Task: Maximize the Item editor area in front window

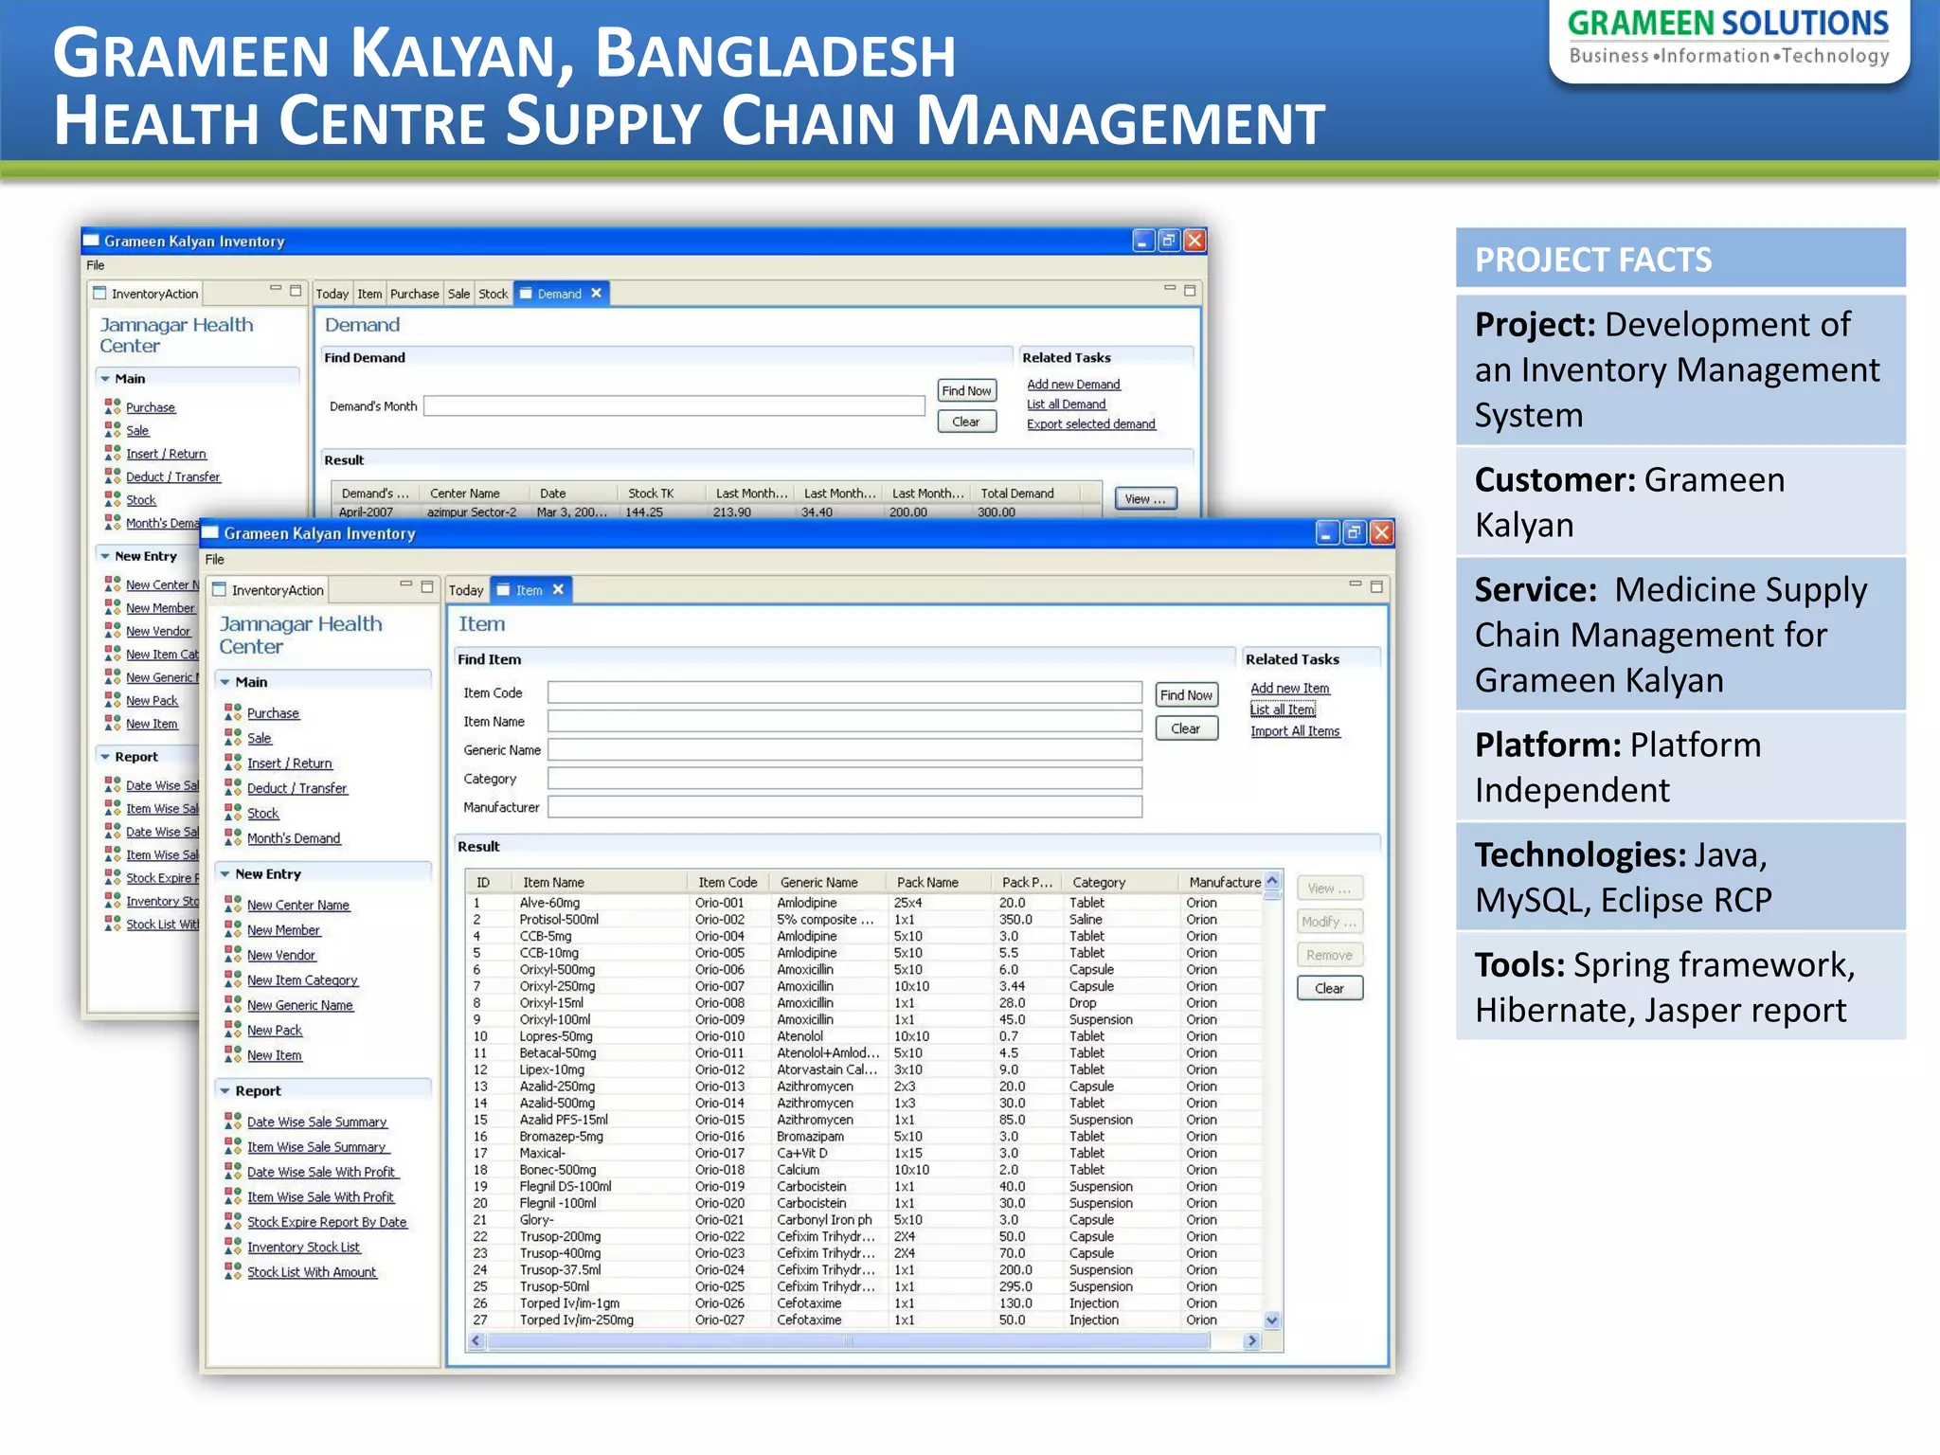Action: tap(1376, 586)
